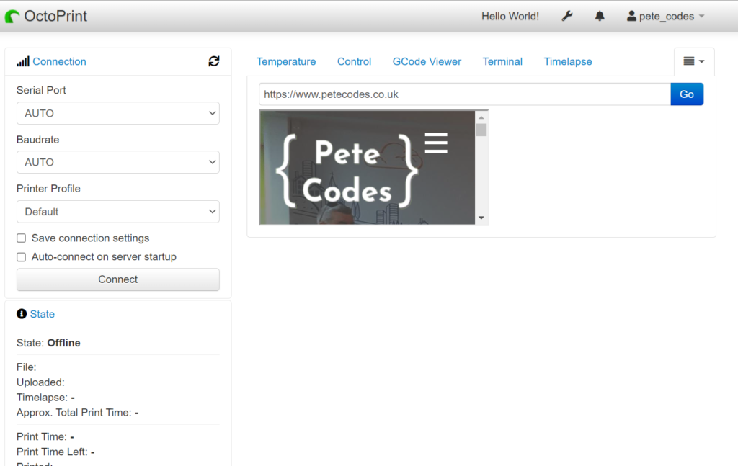This screenshot has width=738, height=466.
Task: Open notifications bell icon
Action: click(599, 16)
